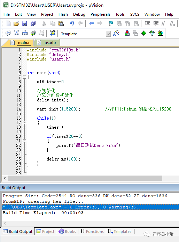Click the editor horizontal scrollbar thumb
This screenshot has width=179, height=242.
[85, 178]
